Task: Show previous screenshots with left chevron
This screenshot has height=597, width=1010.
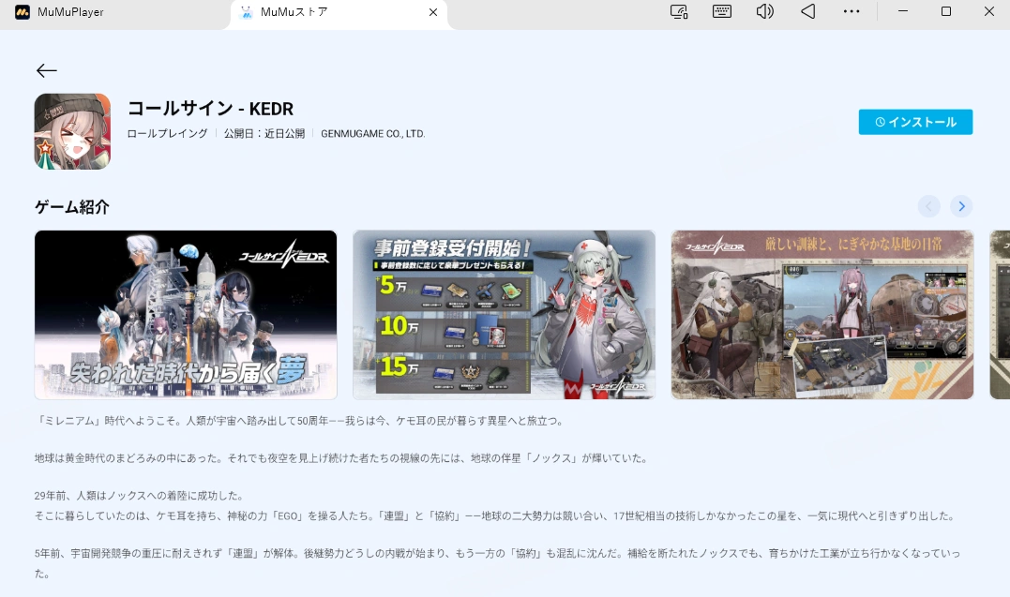Action: tap(928, 206)
